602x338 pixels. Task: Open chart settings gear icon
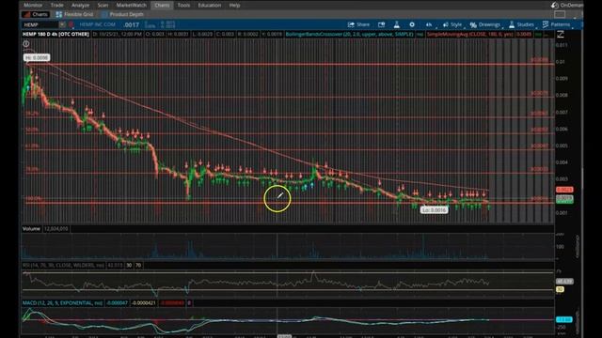pyautogui.click(x=412, y=24)
